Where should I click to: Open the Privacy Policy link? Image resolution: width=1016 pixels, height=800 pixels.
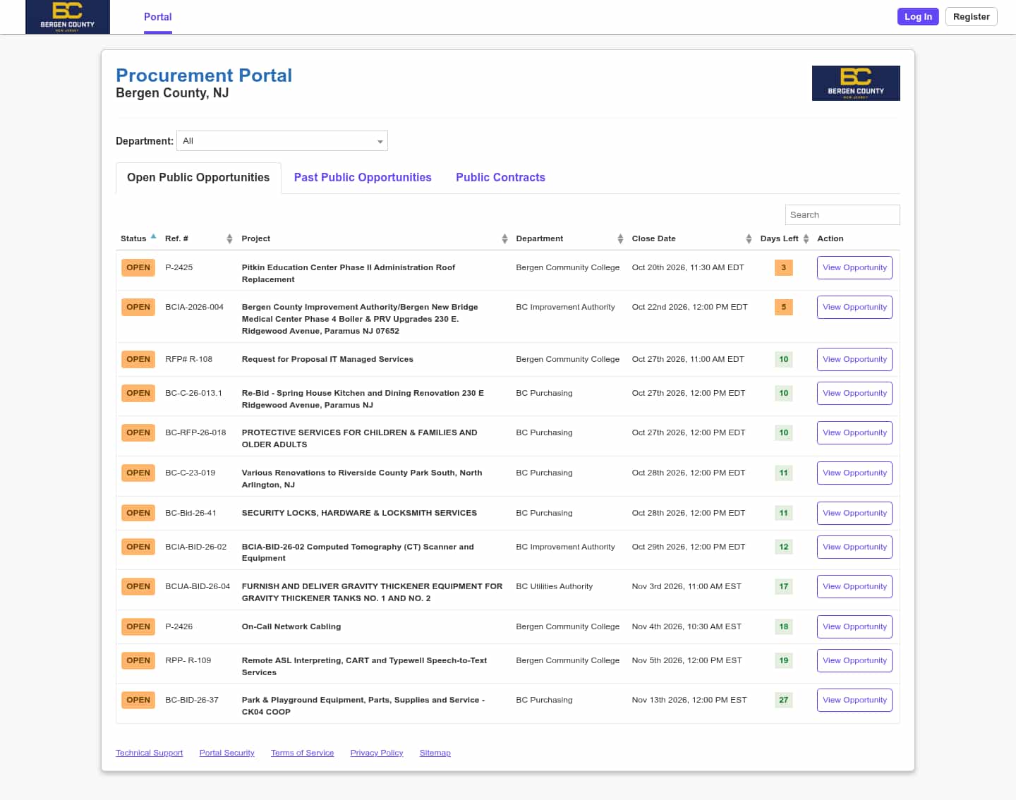(377, 753)
